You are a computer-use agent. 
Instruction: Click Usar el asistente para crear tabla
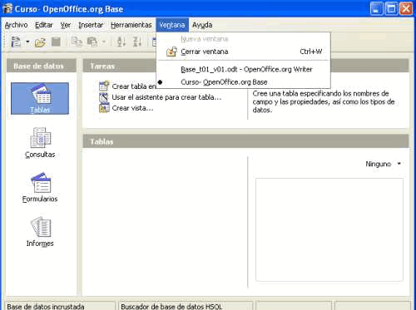166,97
